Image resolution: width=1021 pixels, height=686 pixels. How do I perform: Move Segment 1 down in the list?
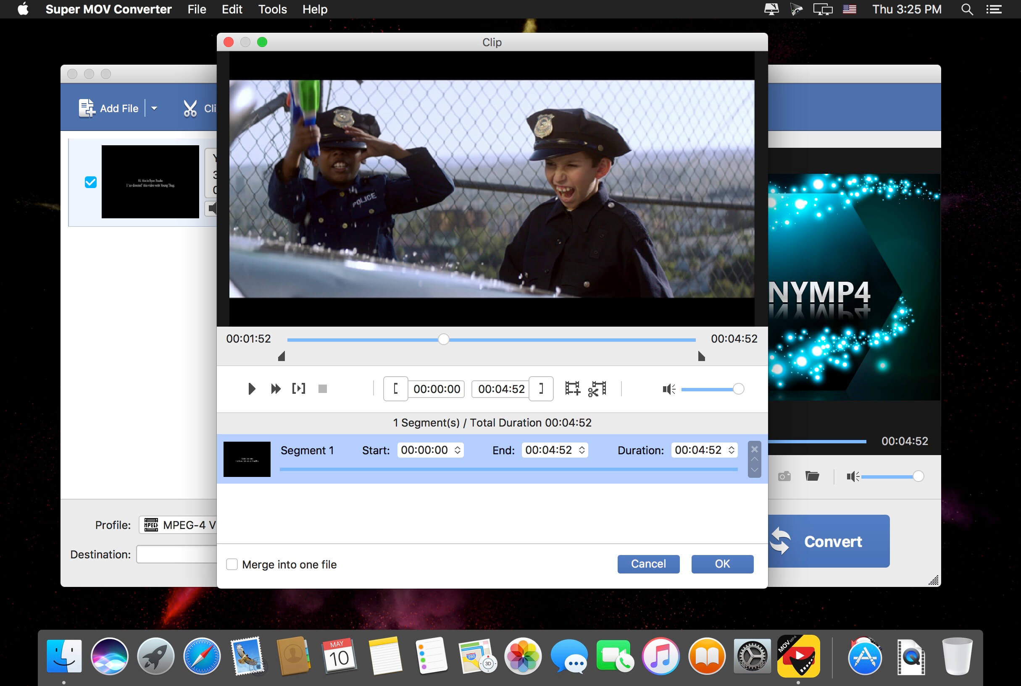pos(754,470)
